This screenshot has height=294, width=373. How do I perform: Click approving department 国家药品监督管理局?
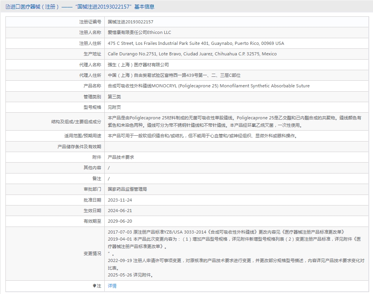[127, 189]
